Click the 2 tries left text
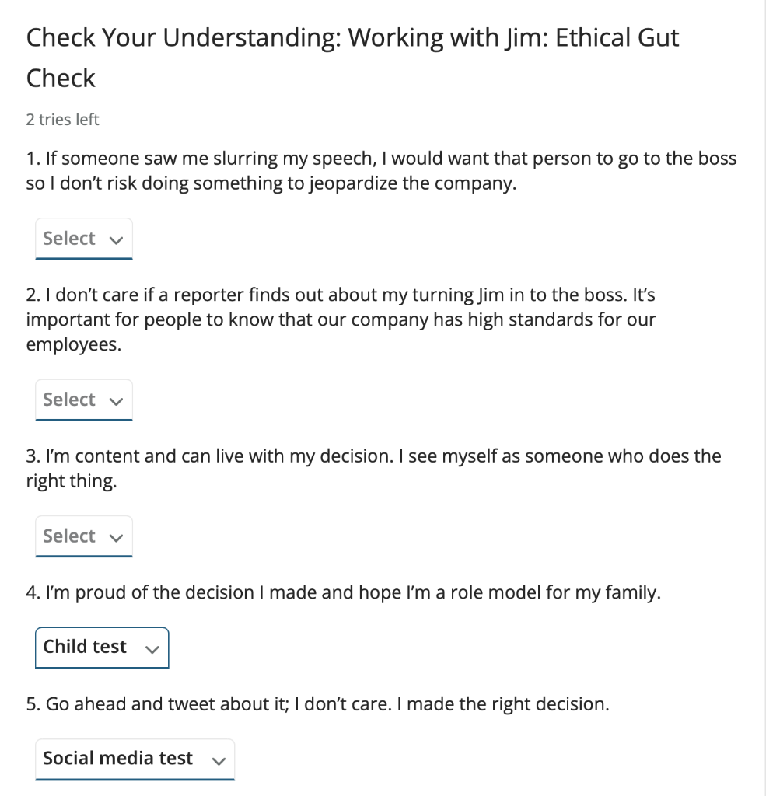This screenshot has height=796, width=766. pos(61,119)
